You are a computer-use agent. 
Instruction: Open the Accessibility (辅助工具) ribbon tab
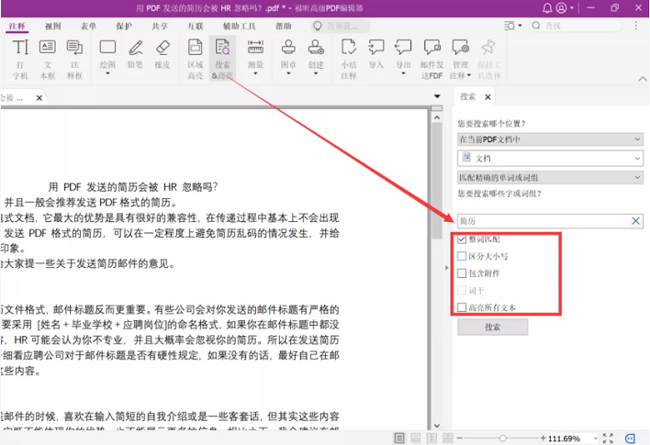pos(240,26)
